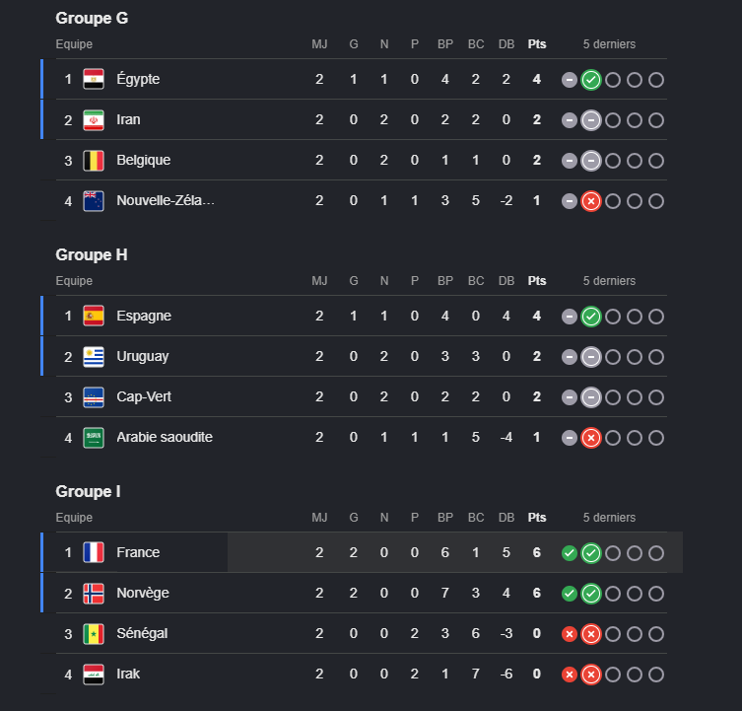Viewport: 742px width, 711px height.
Task: Open the France team row
Action: coord(362,552)
